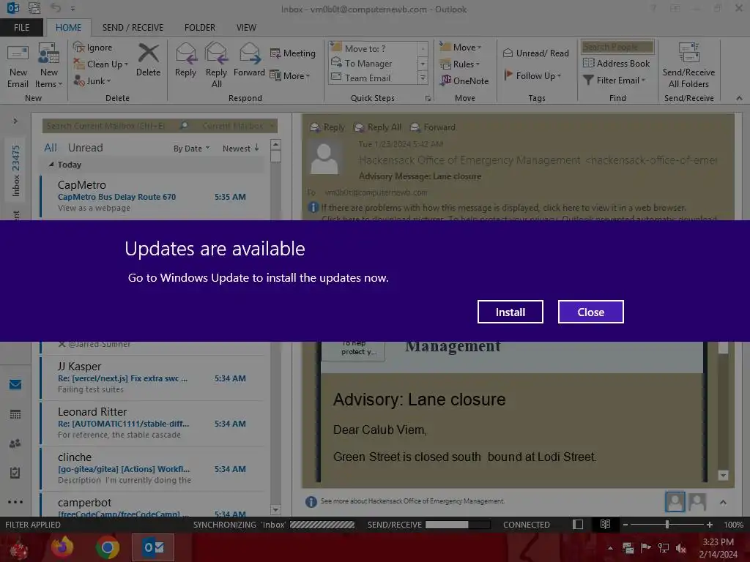Open the Address Book
This screenshot has height=562, width=750.
click(617, 63)
